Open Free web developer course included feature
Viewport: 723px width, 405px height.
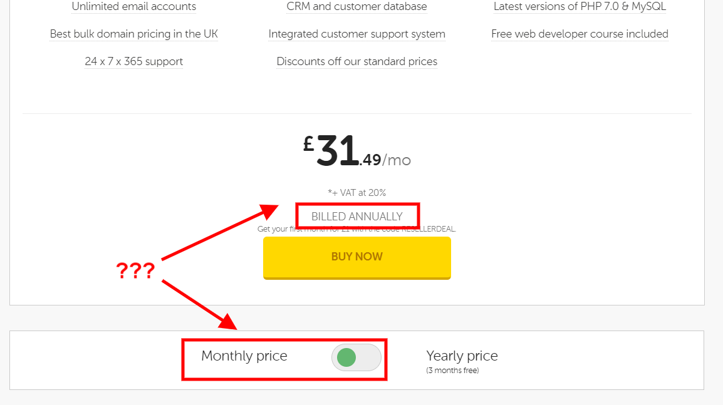point(580,34)
